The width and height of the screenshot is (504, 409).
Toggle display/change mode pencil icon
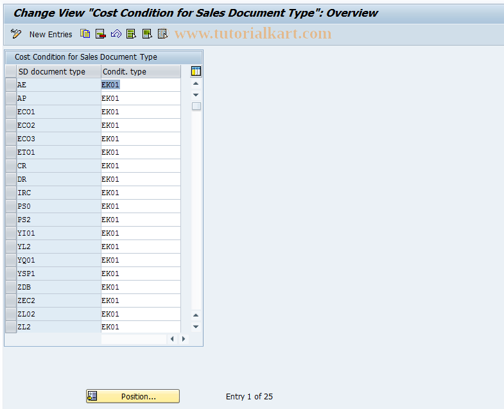[16, 34]
